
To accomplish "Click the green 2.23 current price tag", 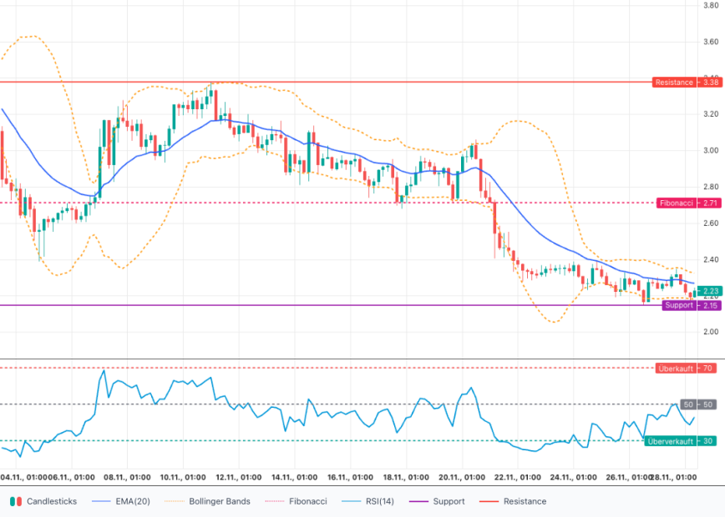I will (710, 291).
